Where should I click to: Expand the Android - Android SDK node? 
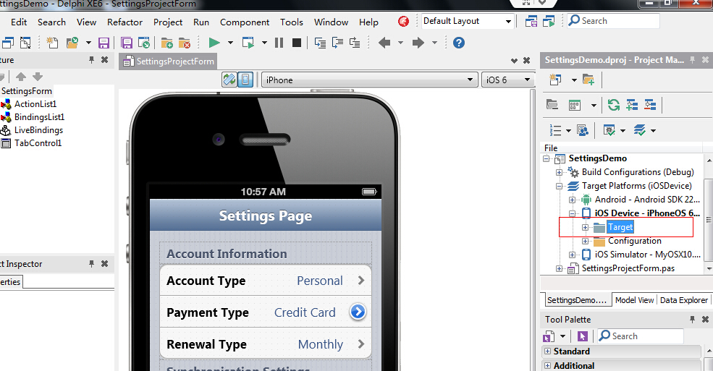click(x=572, y=200)
